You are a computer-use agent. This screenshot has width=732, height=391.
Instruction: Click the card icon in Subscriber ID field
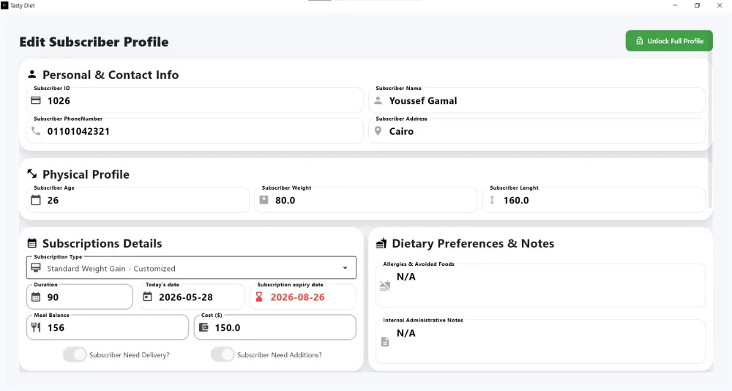point(36,100)
